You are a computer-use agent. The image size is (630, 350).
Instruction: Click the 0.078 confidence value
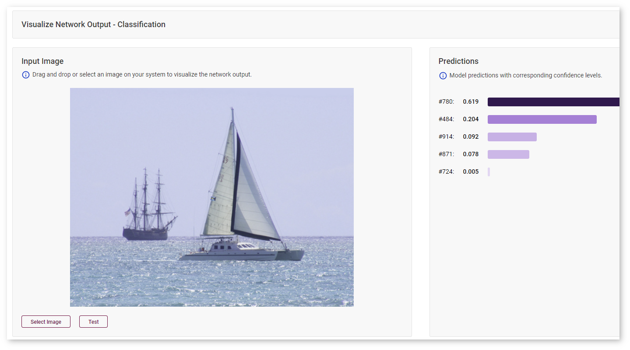click(471, 154)
